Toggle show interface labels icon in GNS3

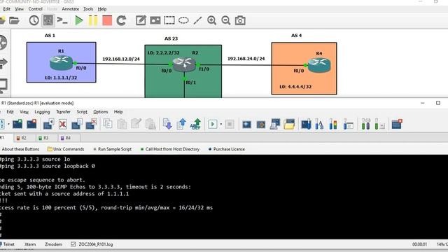[48, 20]
